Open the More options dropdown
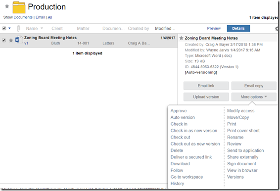This screenshot has height=191, width=280. point(254,97)
